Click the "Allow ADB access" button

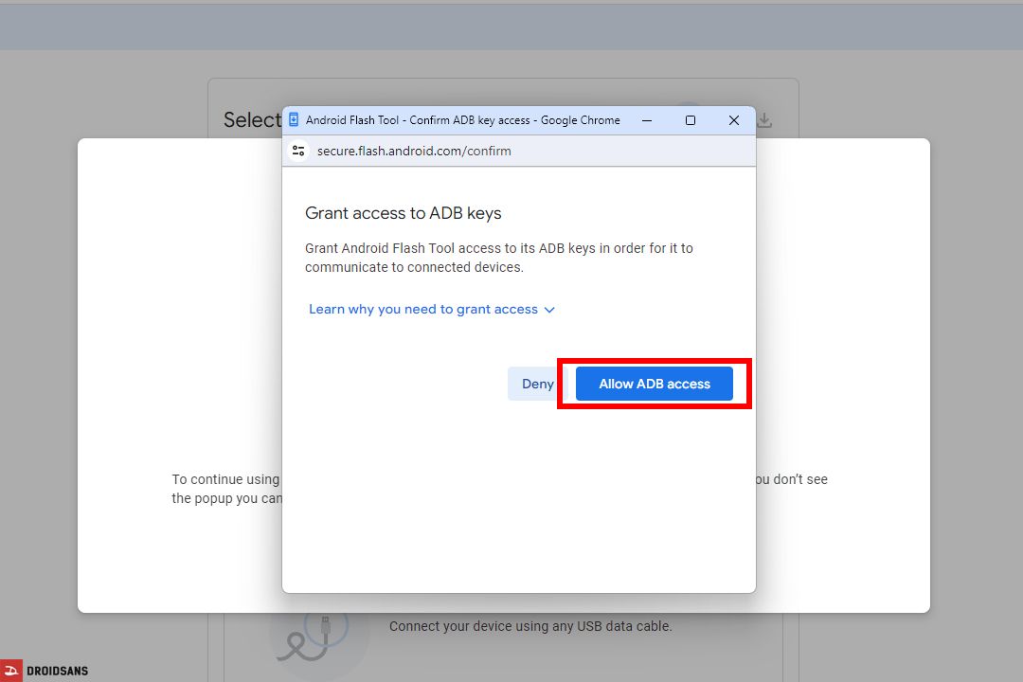pyautogui.click(x=655, y=384)
